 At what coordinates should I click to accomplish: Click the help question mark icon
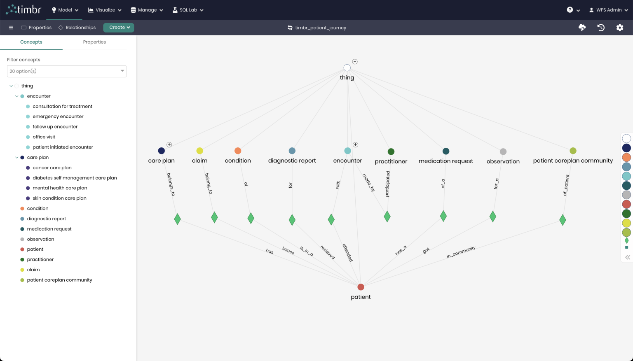(570, 10)
